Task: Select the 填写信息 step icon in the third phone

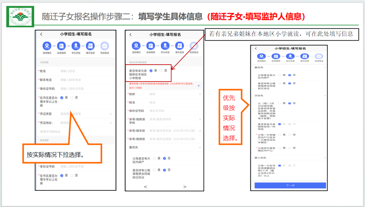Action: click(305, 56)
